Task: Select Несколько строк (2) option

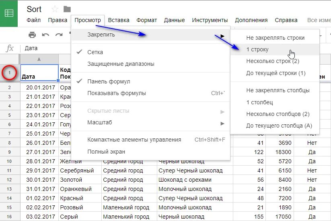Action: coord(275,61)
